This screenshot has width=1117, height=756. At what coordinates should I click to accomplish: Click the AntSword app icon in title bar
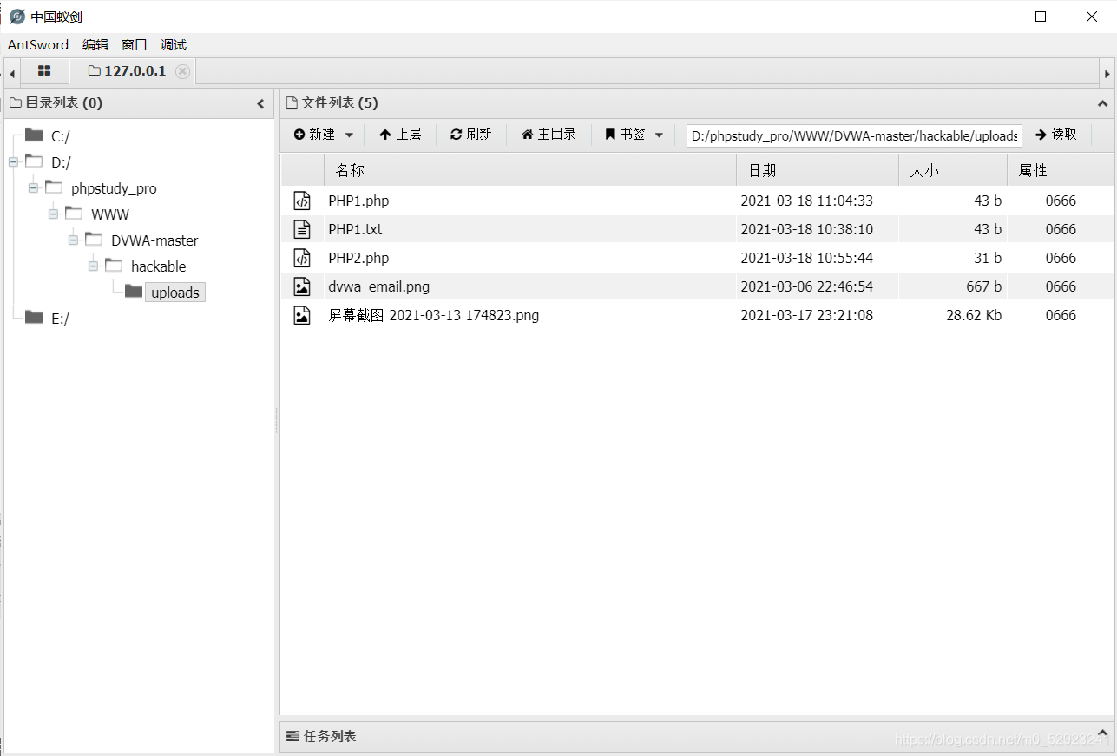pos(17,16)
